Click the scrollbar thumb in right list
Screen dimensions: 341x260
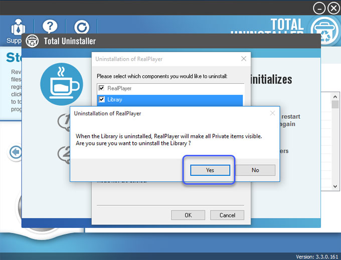pyautogui.click(x=335, y=105)
